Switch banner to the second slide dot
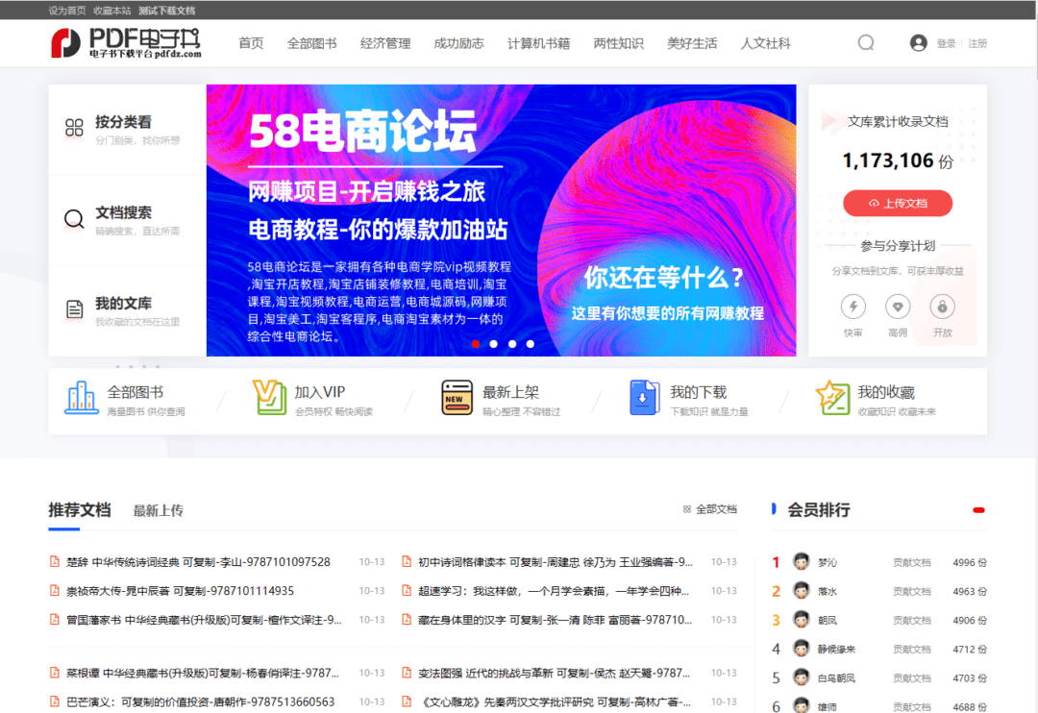 (x=493, y=343)
